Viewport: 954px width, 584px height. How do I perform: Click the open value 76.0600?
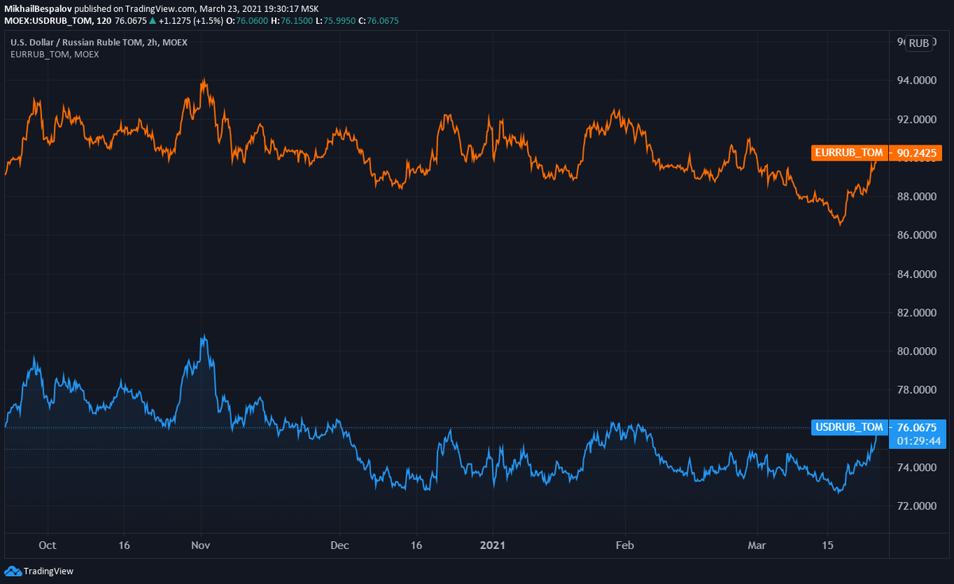[251, 19]
